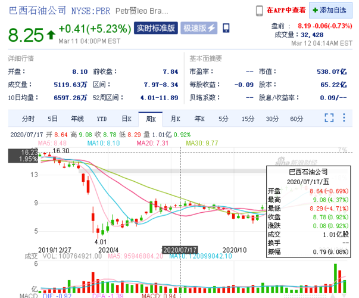Click the 巴西石油公司 stock title

pyautogui.click(x=38, y=11)
